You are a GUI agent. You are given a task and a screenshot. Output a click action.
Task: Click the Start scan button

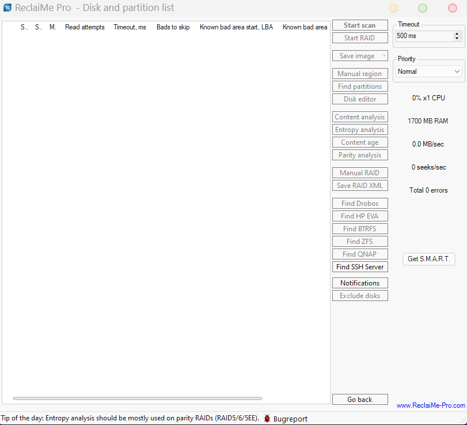[x=360, y=25]
